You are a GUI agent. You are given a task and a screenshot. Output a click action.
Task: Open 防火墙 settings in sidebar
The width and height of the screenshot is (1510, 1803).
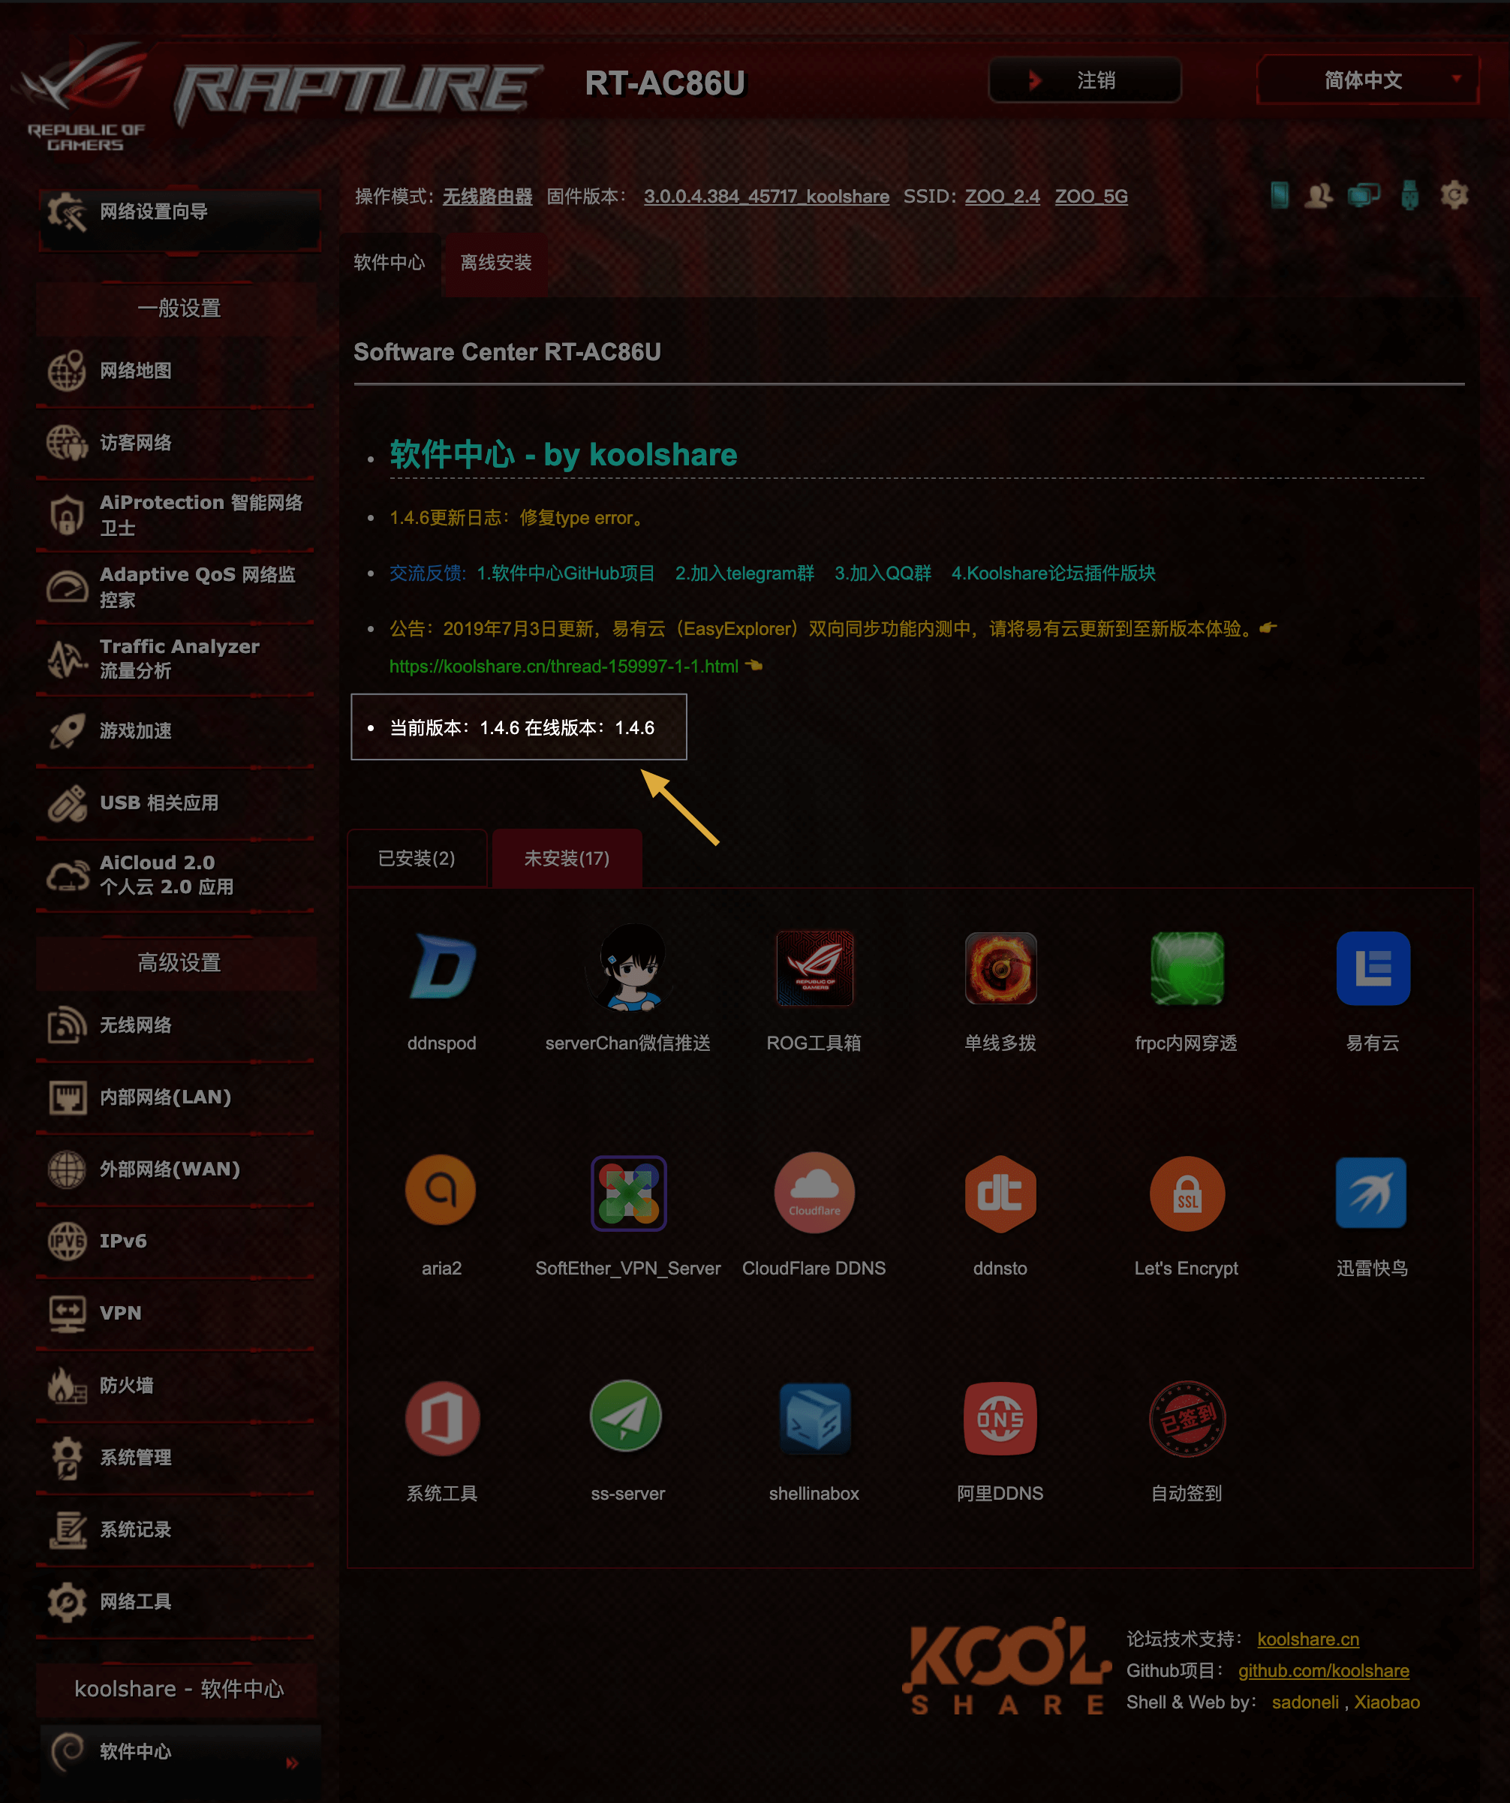coord(176,1386)
